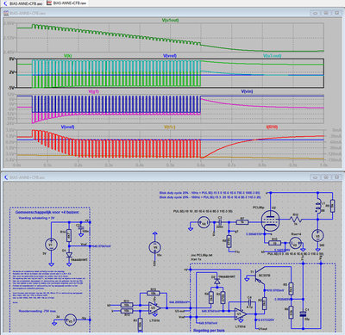The image size is (345, 335).
Task: Click diode D2 in regulation block
Action: tap(217, 282)
